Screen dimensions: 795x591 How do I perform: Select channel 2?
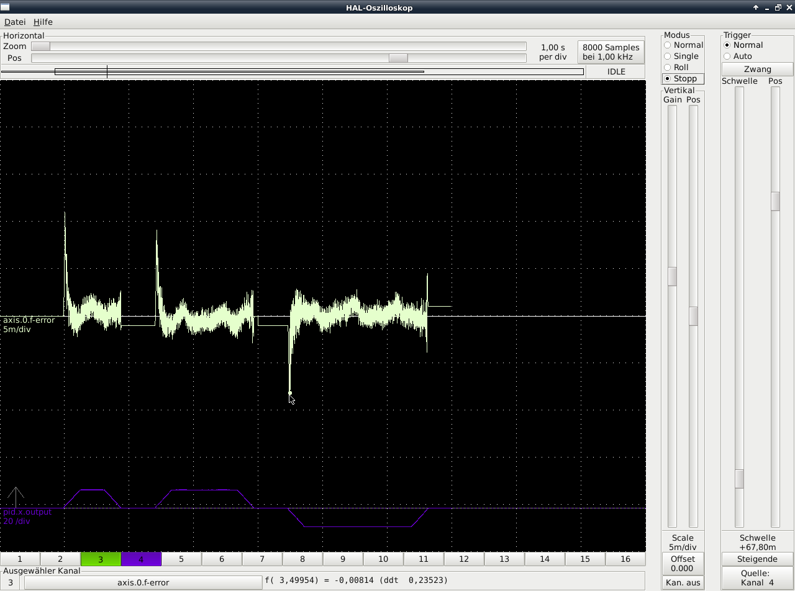(60, 559)
